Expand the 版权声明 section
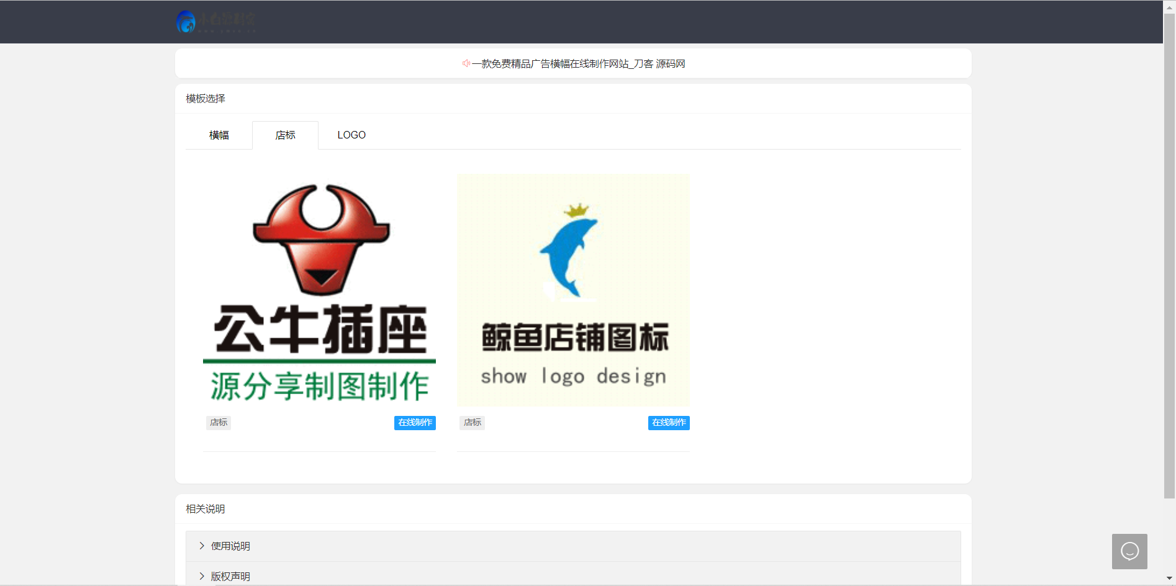Viewport: 1176px width, 586px height. click(230, 576)
